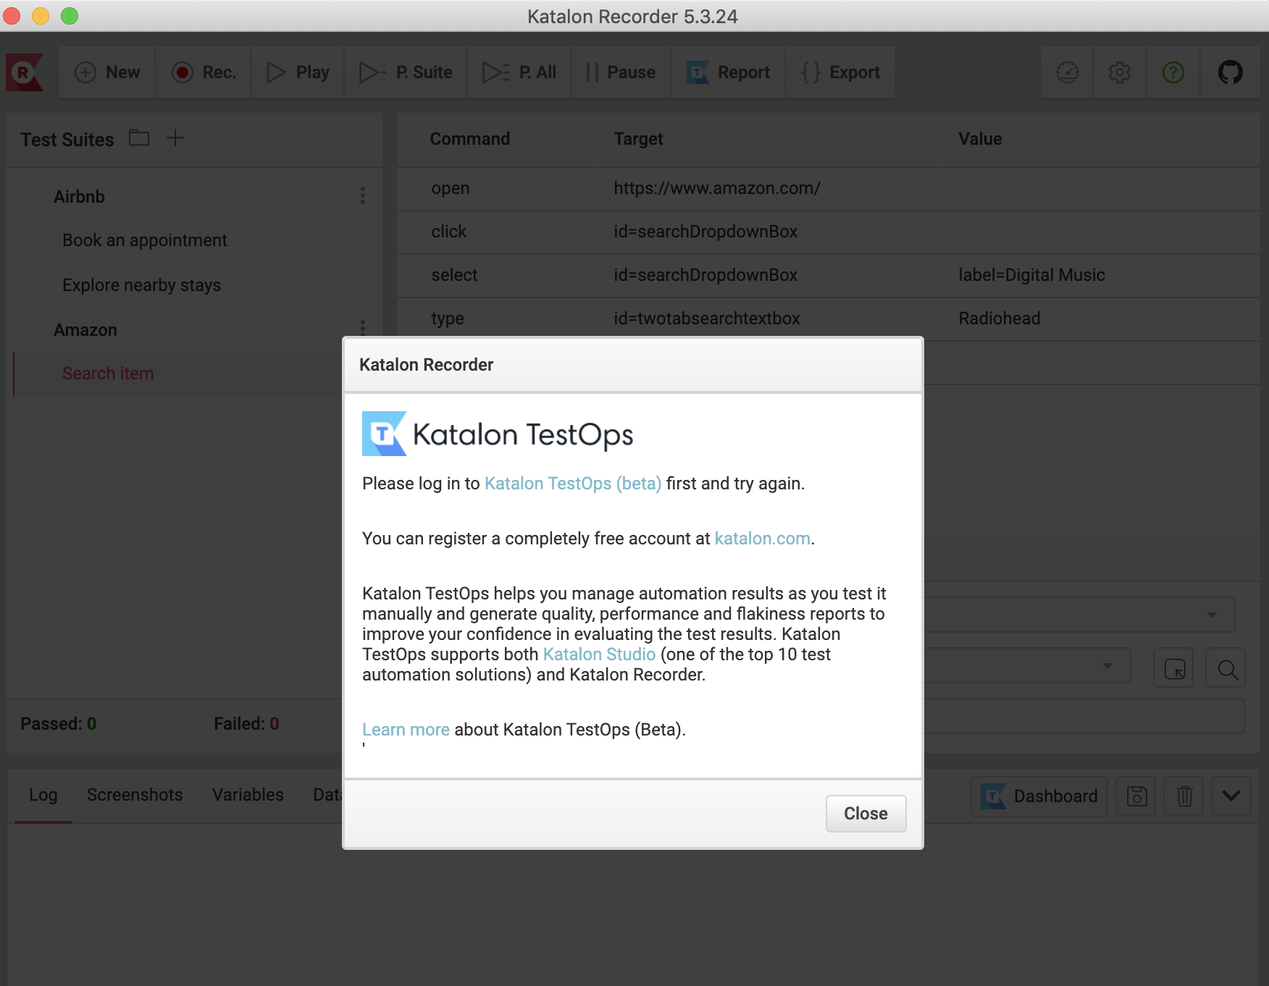Click the save log icon

[1136, 797]
